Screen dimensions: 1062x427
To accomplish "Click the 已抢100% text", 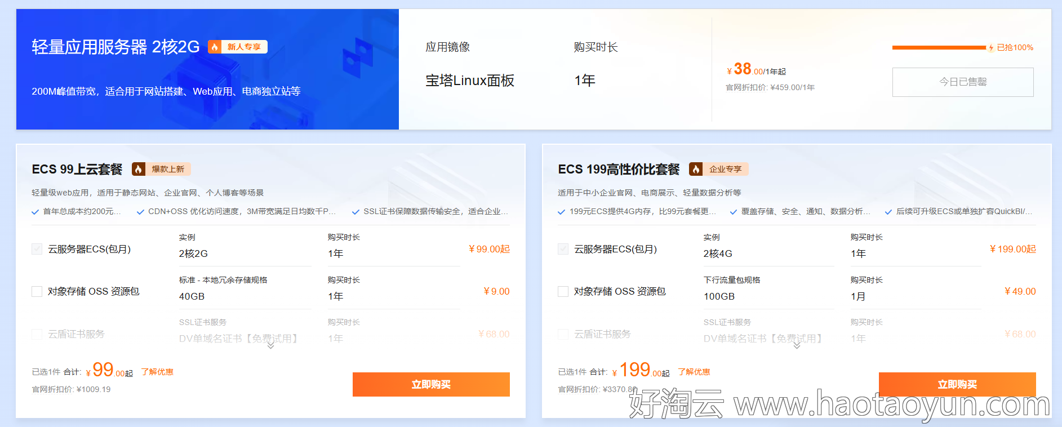I will [x=1015, y=48].
